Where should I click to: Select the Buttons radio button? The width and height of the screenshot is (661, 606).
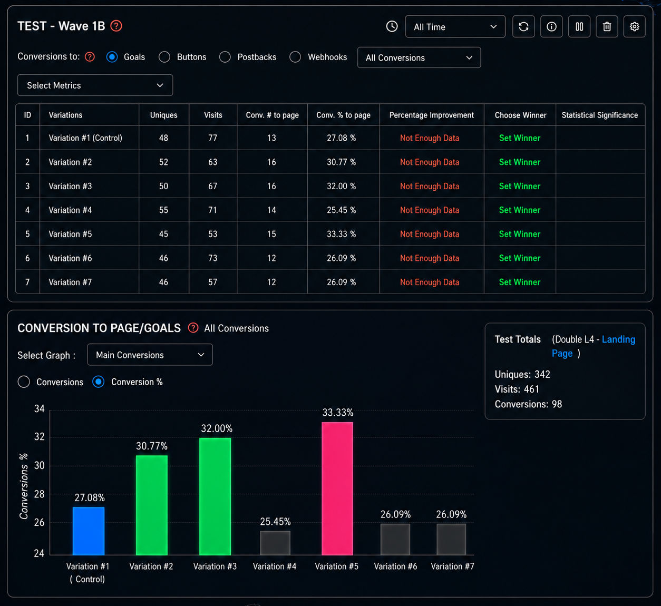click(164, 57)
